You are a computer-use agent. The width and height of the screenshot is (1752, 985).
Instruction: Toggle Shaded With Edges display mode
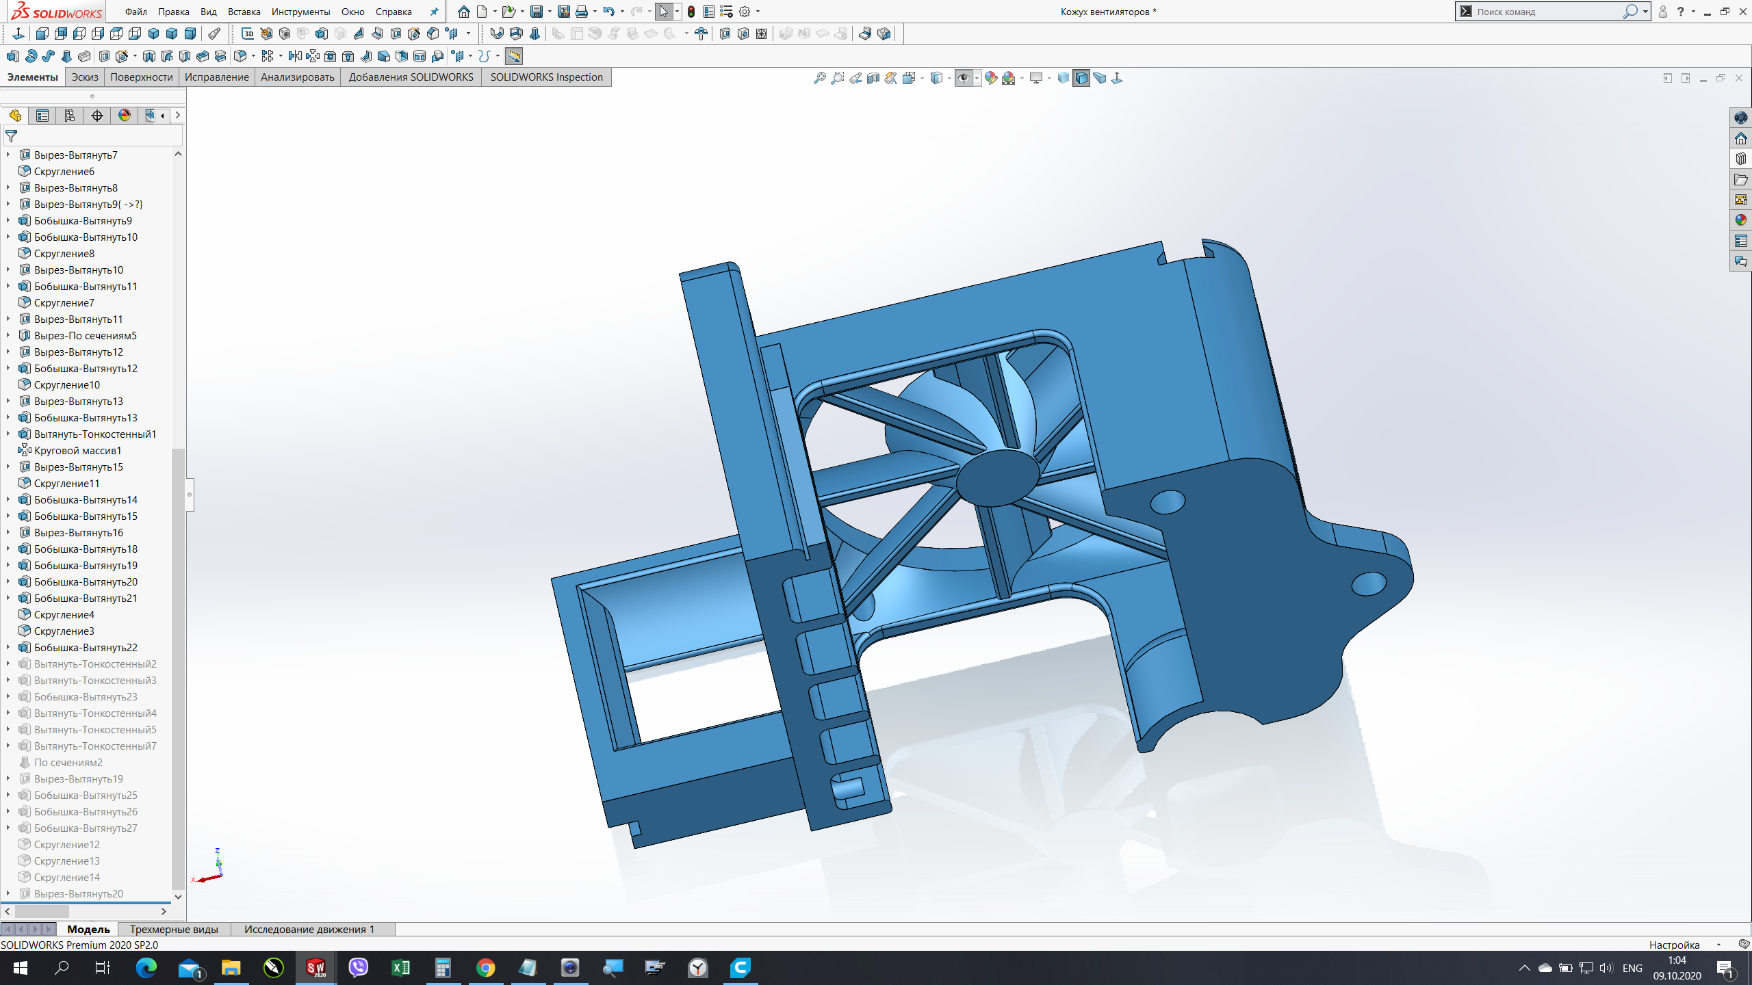click(x=1081, y=78)
